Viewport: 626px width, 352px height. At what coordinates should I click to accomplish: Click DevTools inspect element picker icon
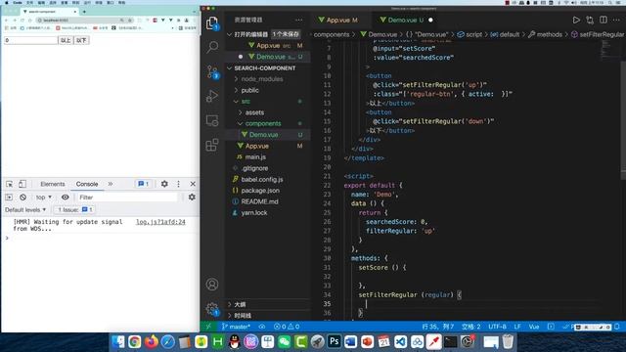pyautogui.click(x=9, y=184)
